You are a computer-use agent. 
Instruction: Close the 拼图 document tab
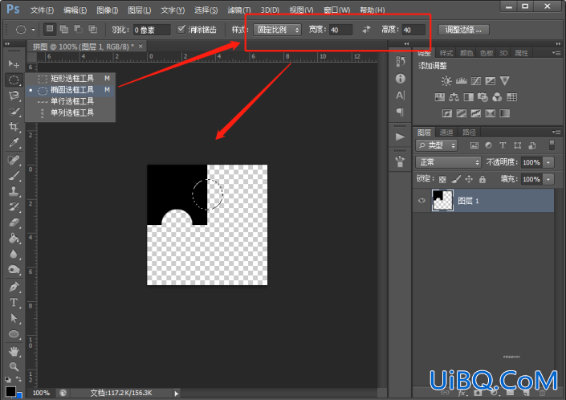click(140, 47)
